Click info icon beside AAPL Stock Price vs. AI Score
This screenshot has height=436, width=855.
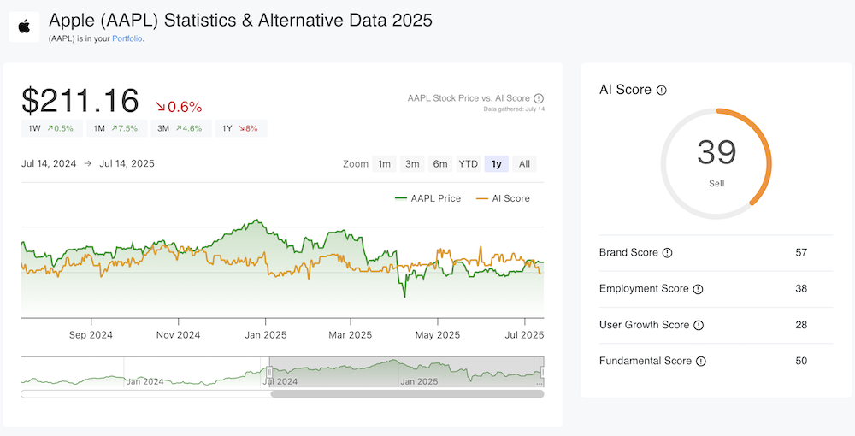pos(539,98)
